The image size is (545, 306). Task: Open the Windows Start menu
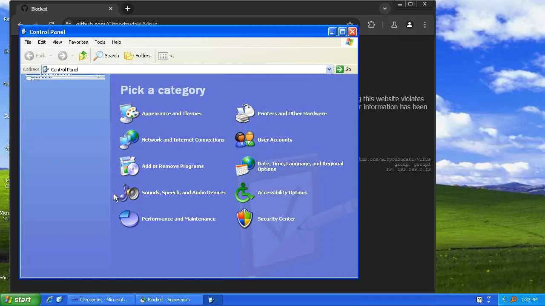20,300
